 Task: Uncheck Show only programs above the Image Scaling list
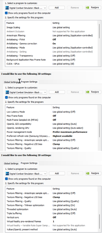tap(6, 13)
